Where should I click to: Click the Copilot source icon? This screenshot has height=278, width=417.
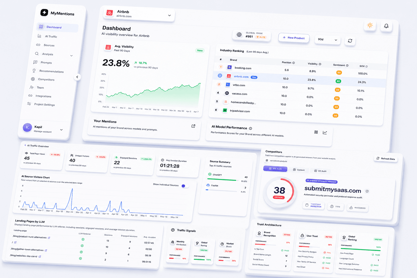coord(208,185)
